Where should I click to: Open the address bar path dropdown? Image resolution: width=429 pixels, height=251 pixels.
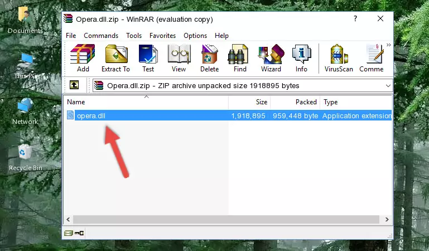point(388,85)
